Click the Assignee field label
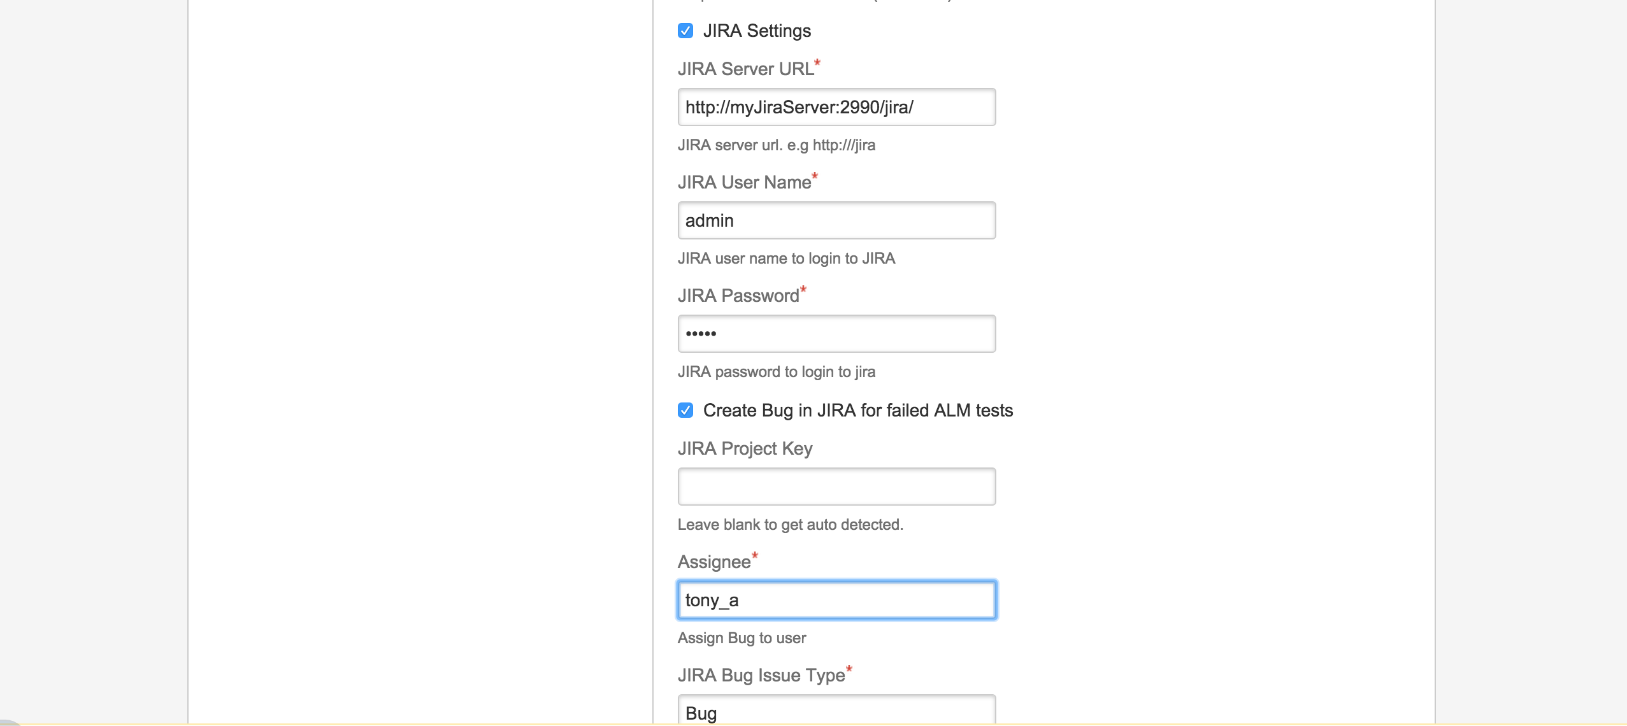The width and height of the screenshot is (1627, 726). (x=713, y=562)
